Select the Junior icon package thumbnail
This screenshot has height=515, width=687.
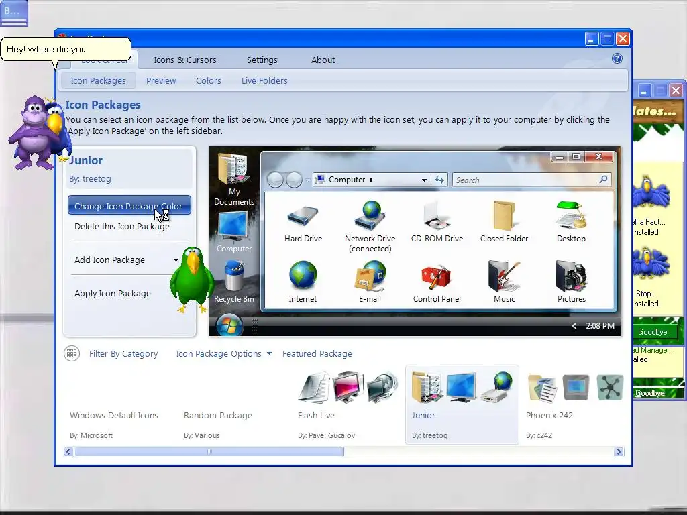point(462,404)
